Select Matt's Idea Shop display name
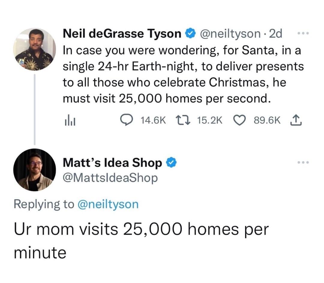 pos(112,163)
